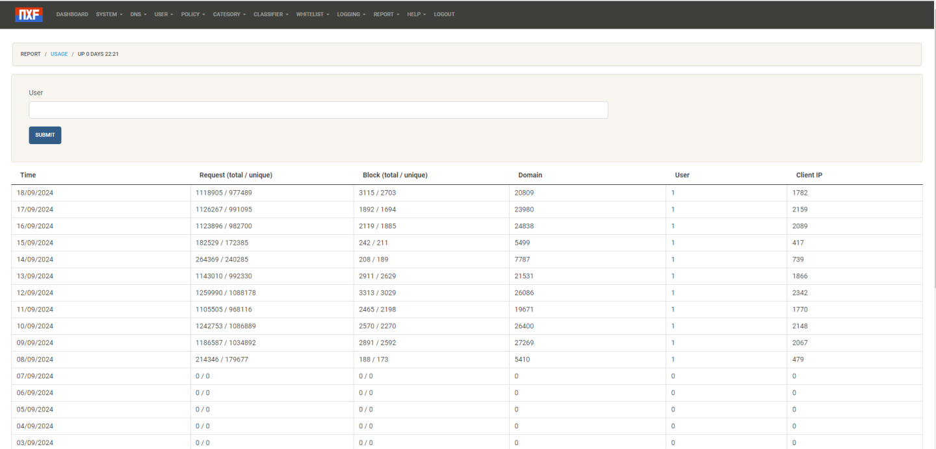936x449 pixels.
Task: Select client IP count 417
Action: [798, 243]
